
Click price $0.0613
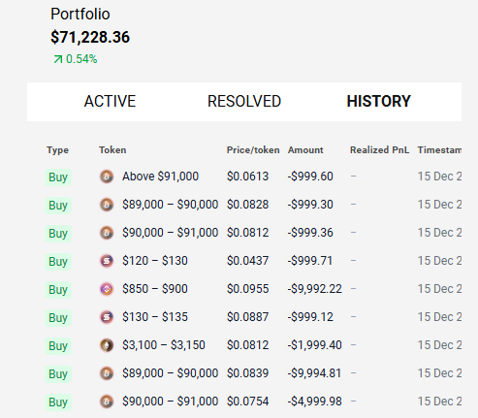[x=247, y=177]
